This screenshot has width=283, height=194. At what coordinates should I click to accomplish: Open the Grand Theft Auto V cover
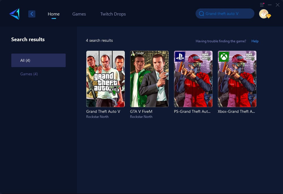click(106, 79)
